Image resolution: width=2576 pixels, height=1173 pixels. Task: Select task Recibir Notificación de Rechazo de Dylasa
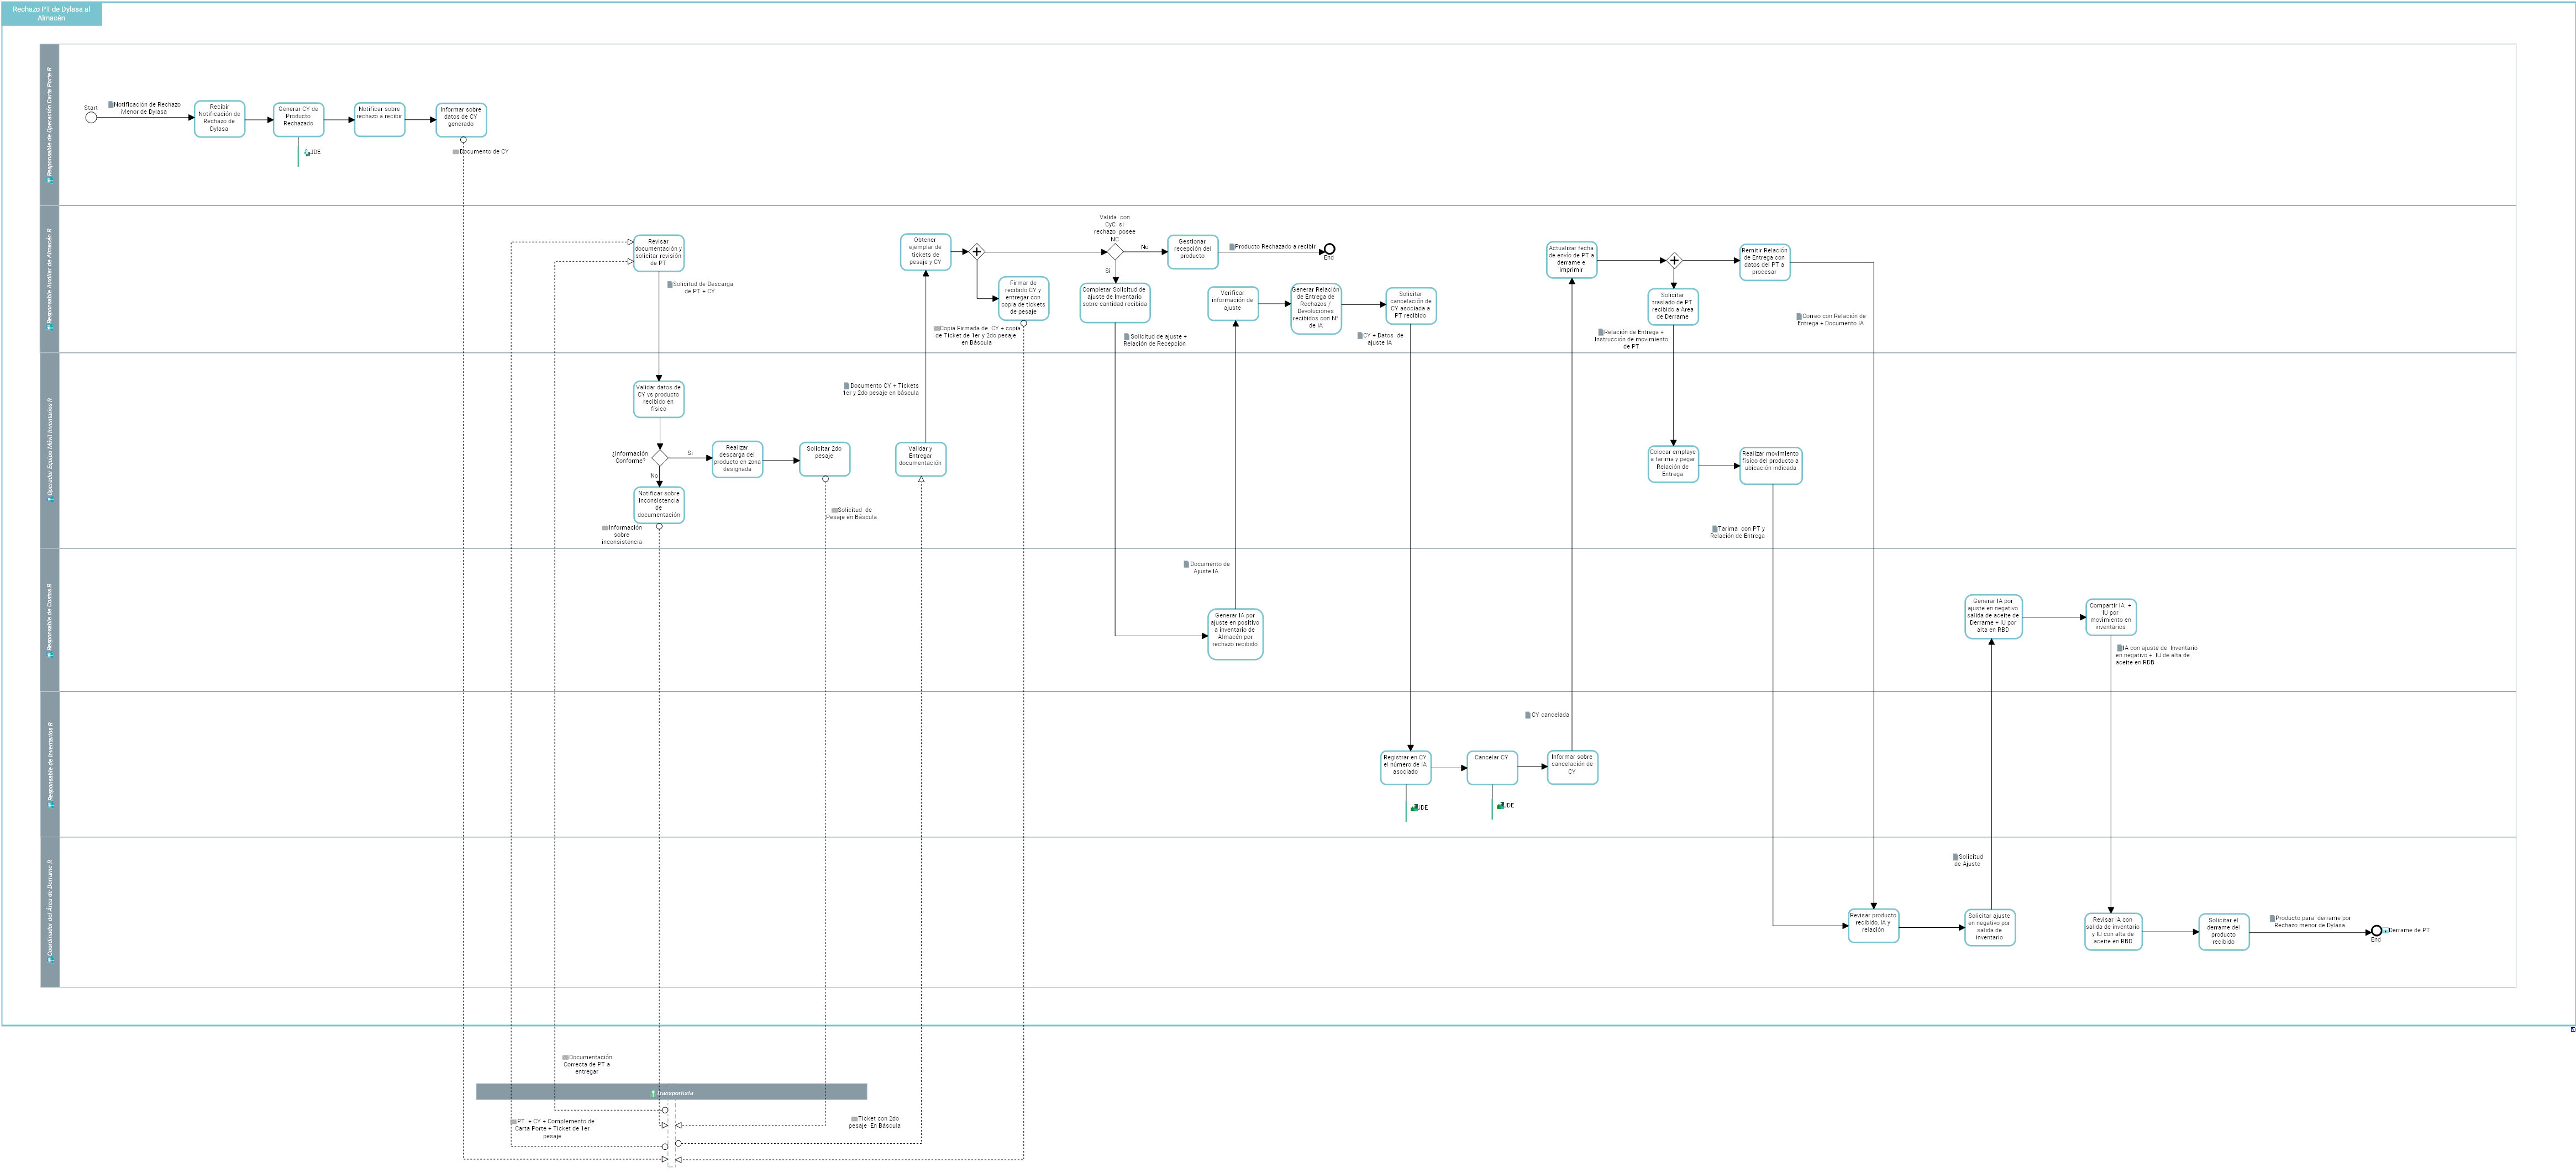(x=219, y=119)
